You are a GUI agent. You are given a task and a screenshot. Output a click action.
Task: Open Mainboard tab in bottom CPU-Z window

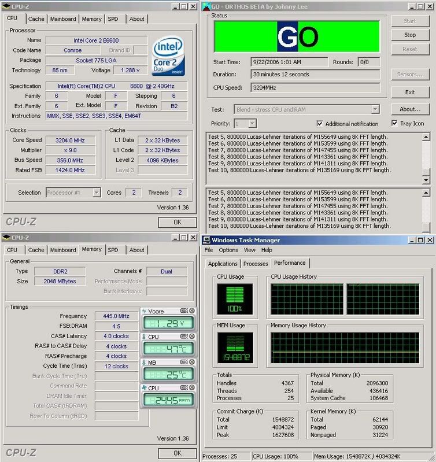coord(63,250)
